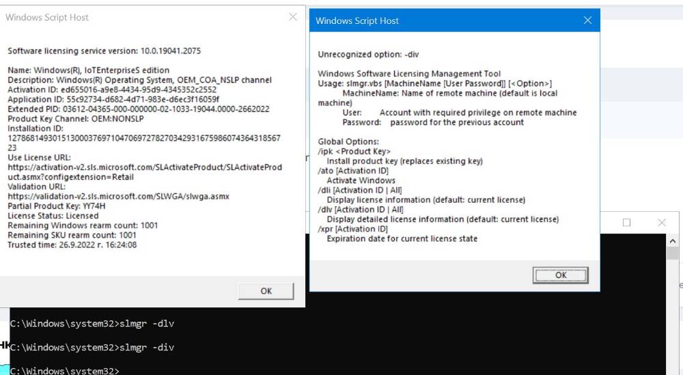Click the 'Name: Windows(R), IoTEnterpriseS edition' line

88,70
